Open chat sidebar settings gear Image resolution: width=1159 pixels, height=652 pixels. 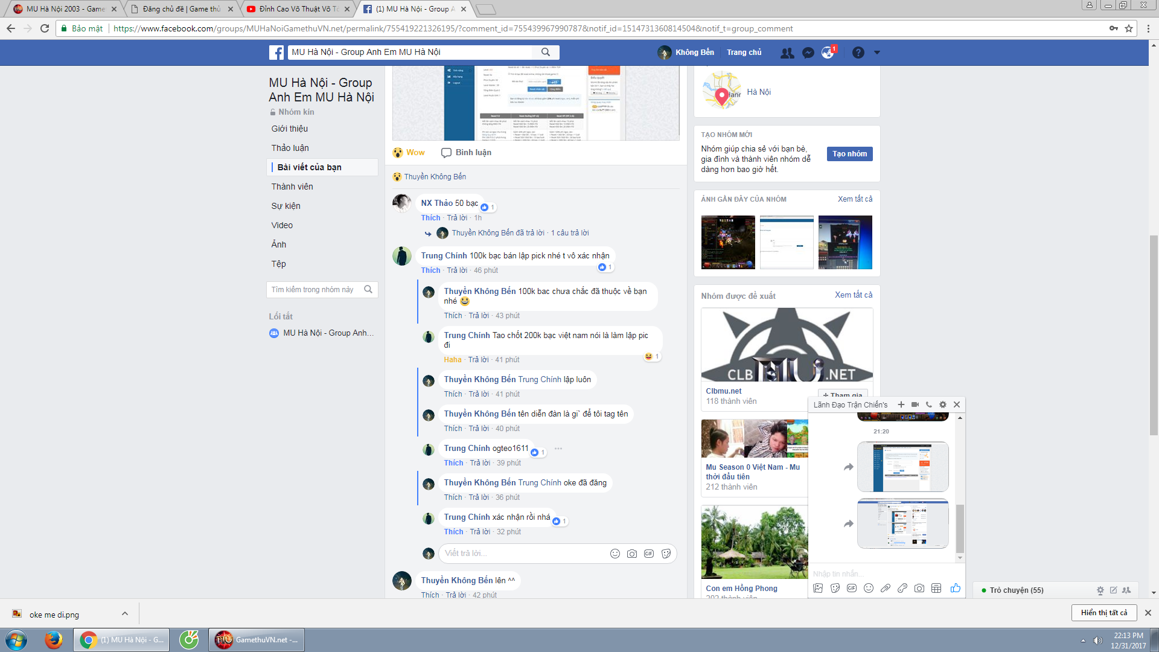point(1100,590)
